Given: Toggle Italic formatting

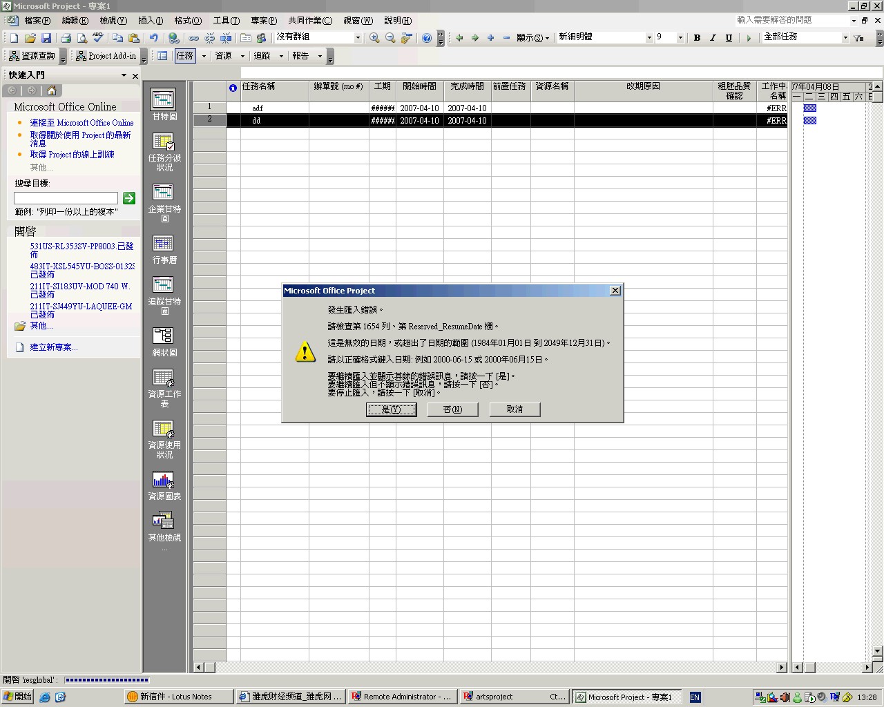Looking at the screenshot, I should (713, 38).
